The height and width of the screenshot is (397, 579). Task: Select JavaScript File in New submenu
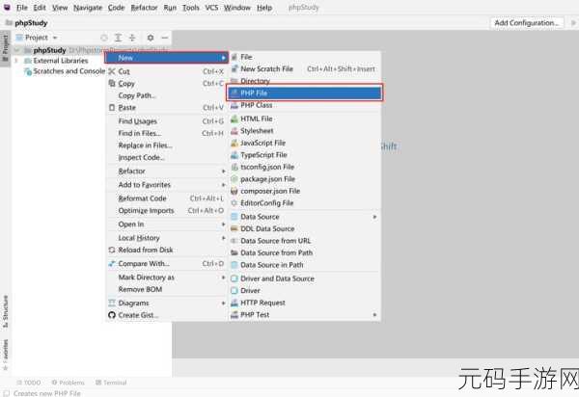pyautogui.click(x=305, y=143)
